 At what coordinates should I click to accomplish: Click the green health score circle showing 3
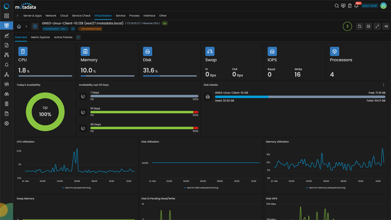(347, 26)
